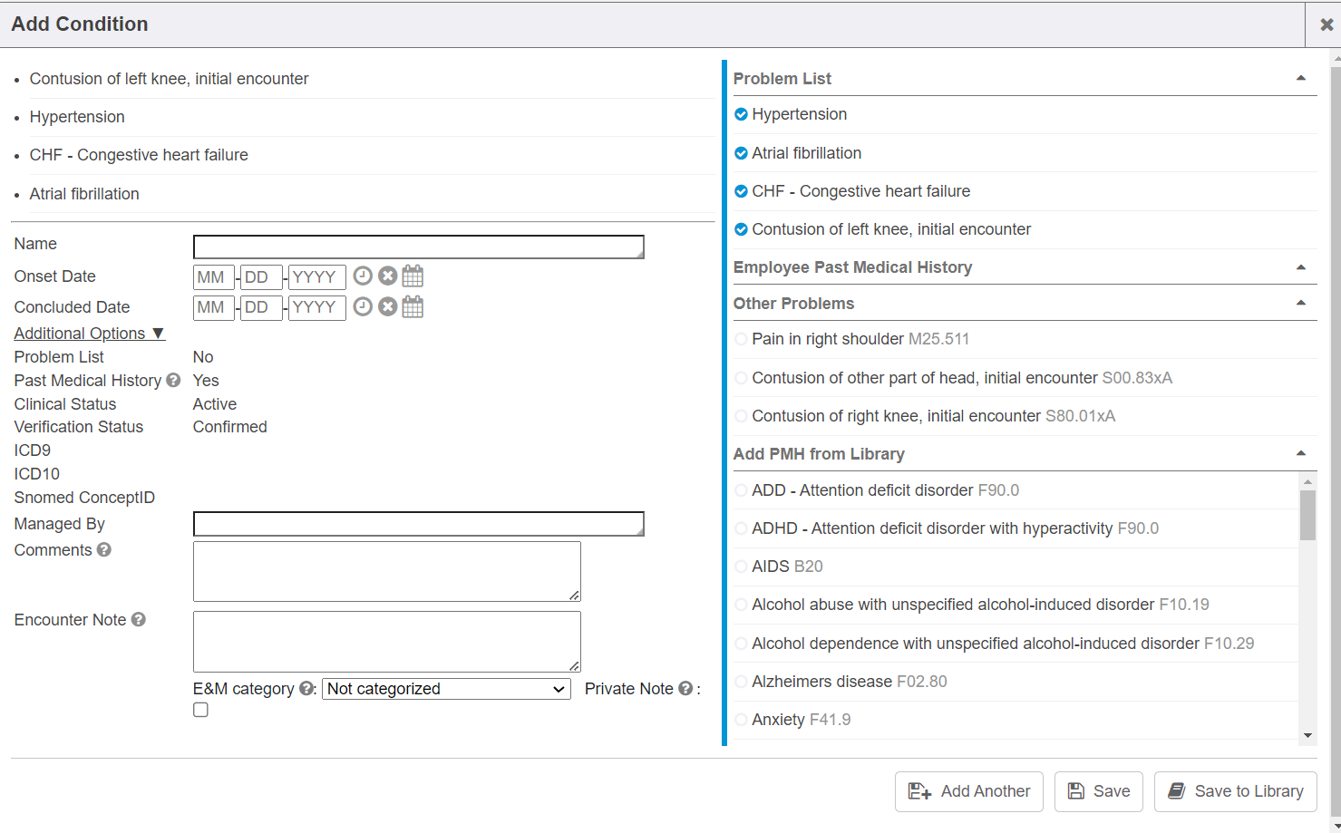Open the E&M category dropdown

446,689
